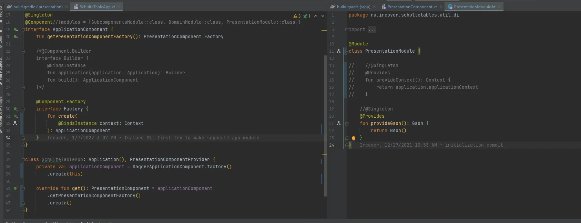Close the PresentationModule.kt editor tab
The width and height of the screenshot is (581, 223).
tap(499, 7)
